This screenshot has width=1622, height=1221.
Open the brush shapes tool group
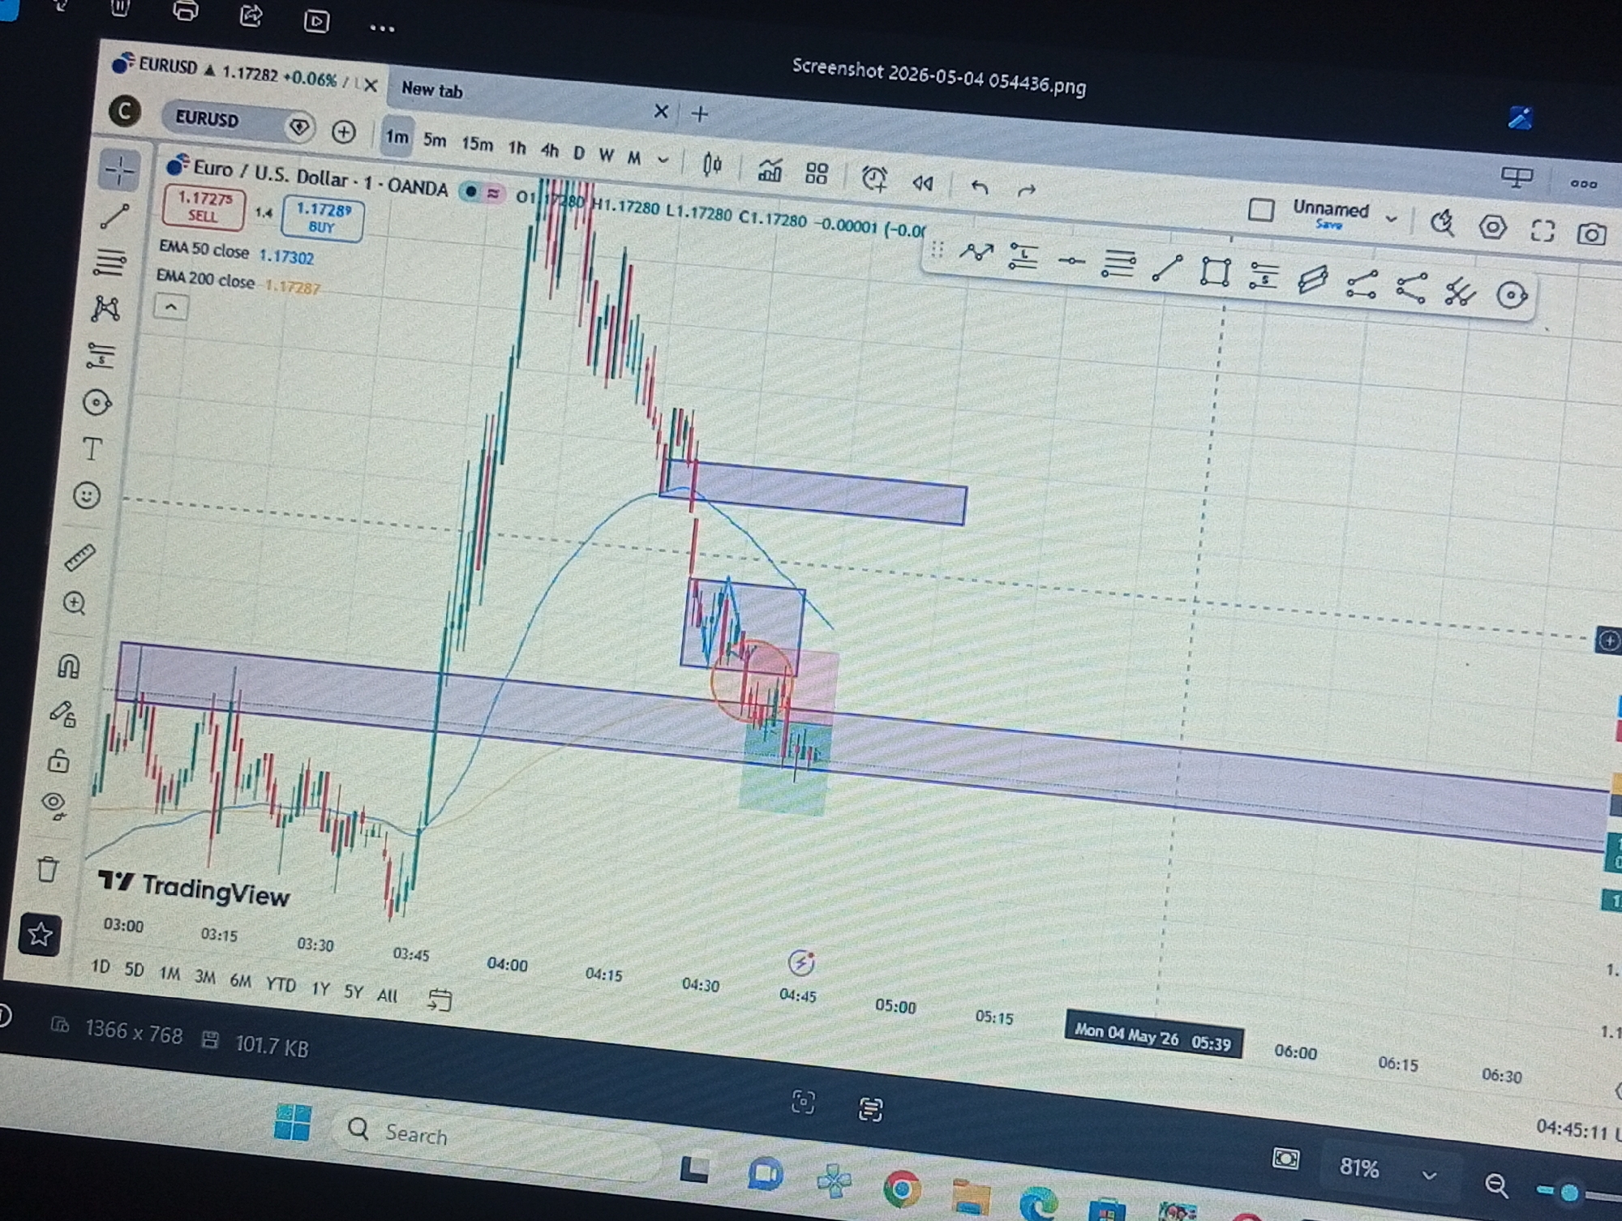point(97,402)
